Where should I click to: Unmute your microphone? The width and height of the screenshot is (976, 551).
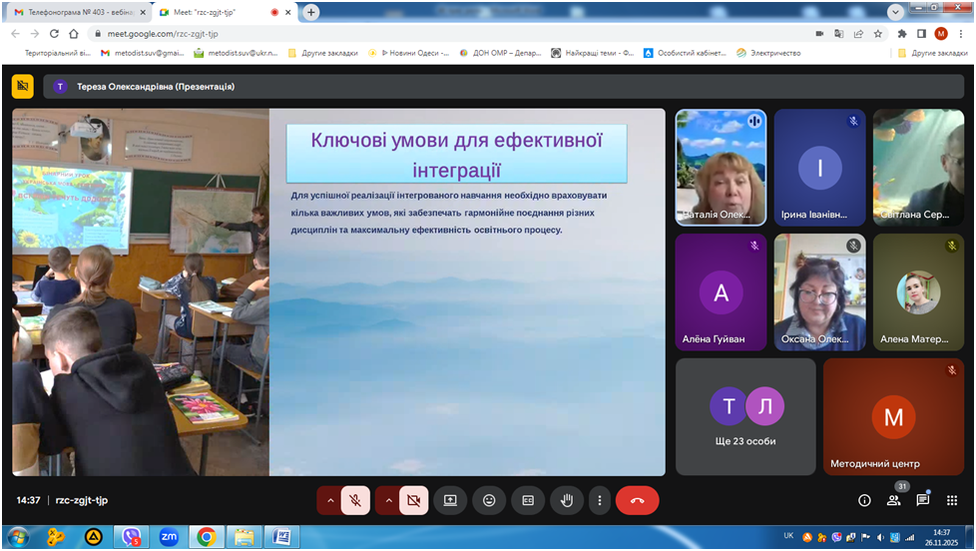tap(355, 500)
